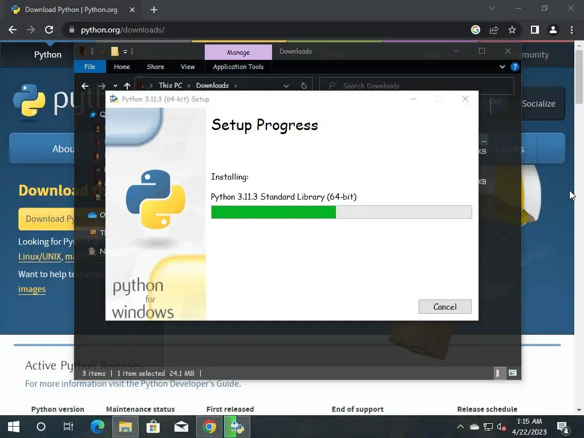The height and width of the screenshot is (438, 584).
Task: Expand address bar history dropdown
Action: (x=286, y=86)
